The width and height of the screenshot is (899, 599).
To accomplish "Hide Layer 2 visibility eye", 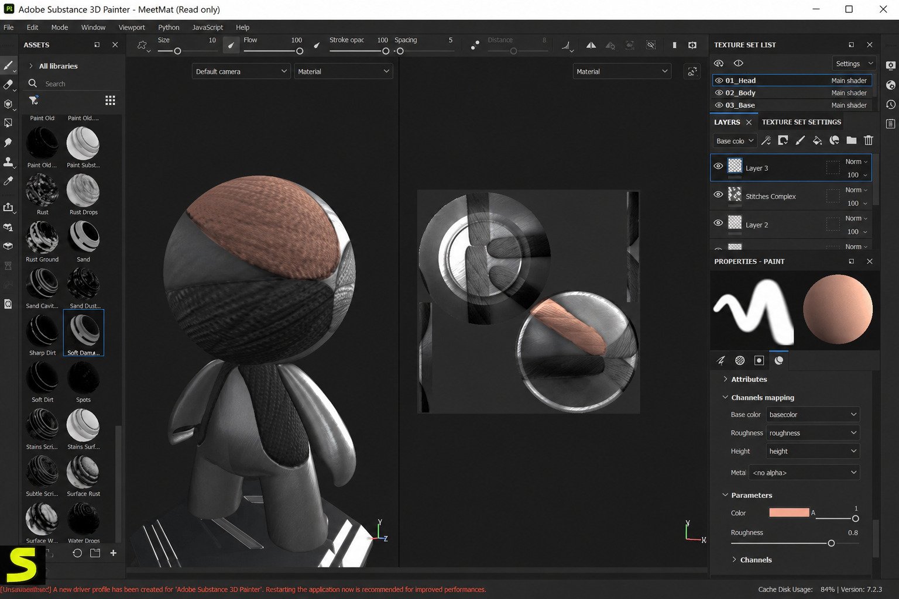I will click(x=718, y=223).
